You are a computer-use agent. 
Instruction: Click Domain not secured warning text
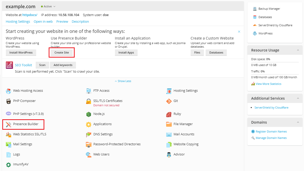click(x=106, y=105)
